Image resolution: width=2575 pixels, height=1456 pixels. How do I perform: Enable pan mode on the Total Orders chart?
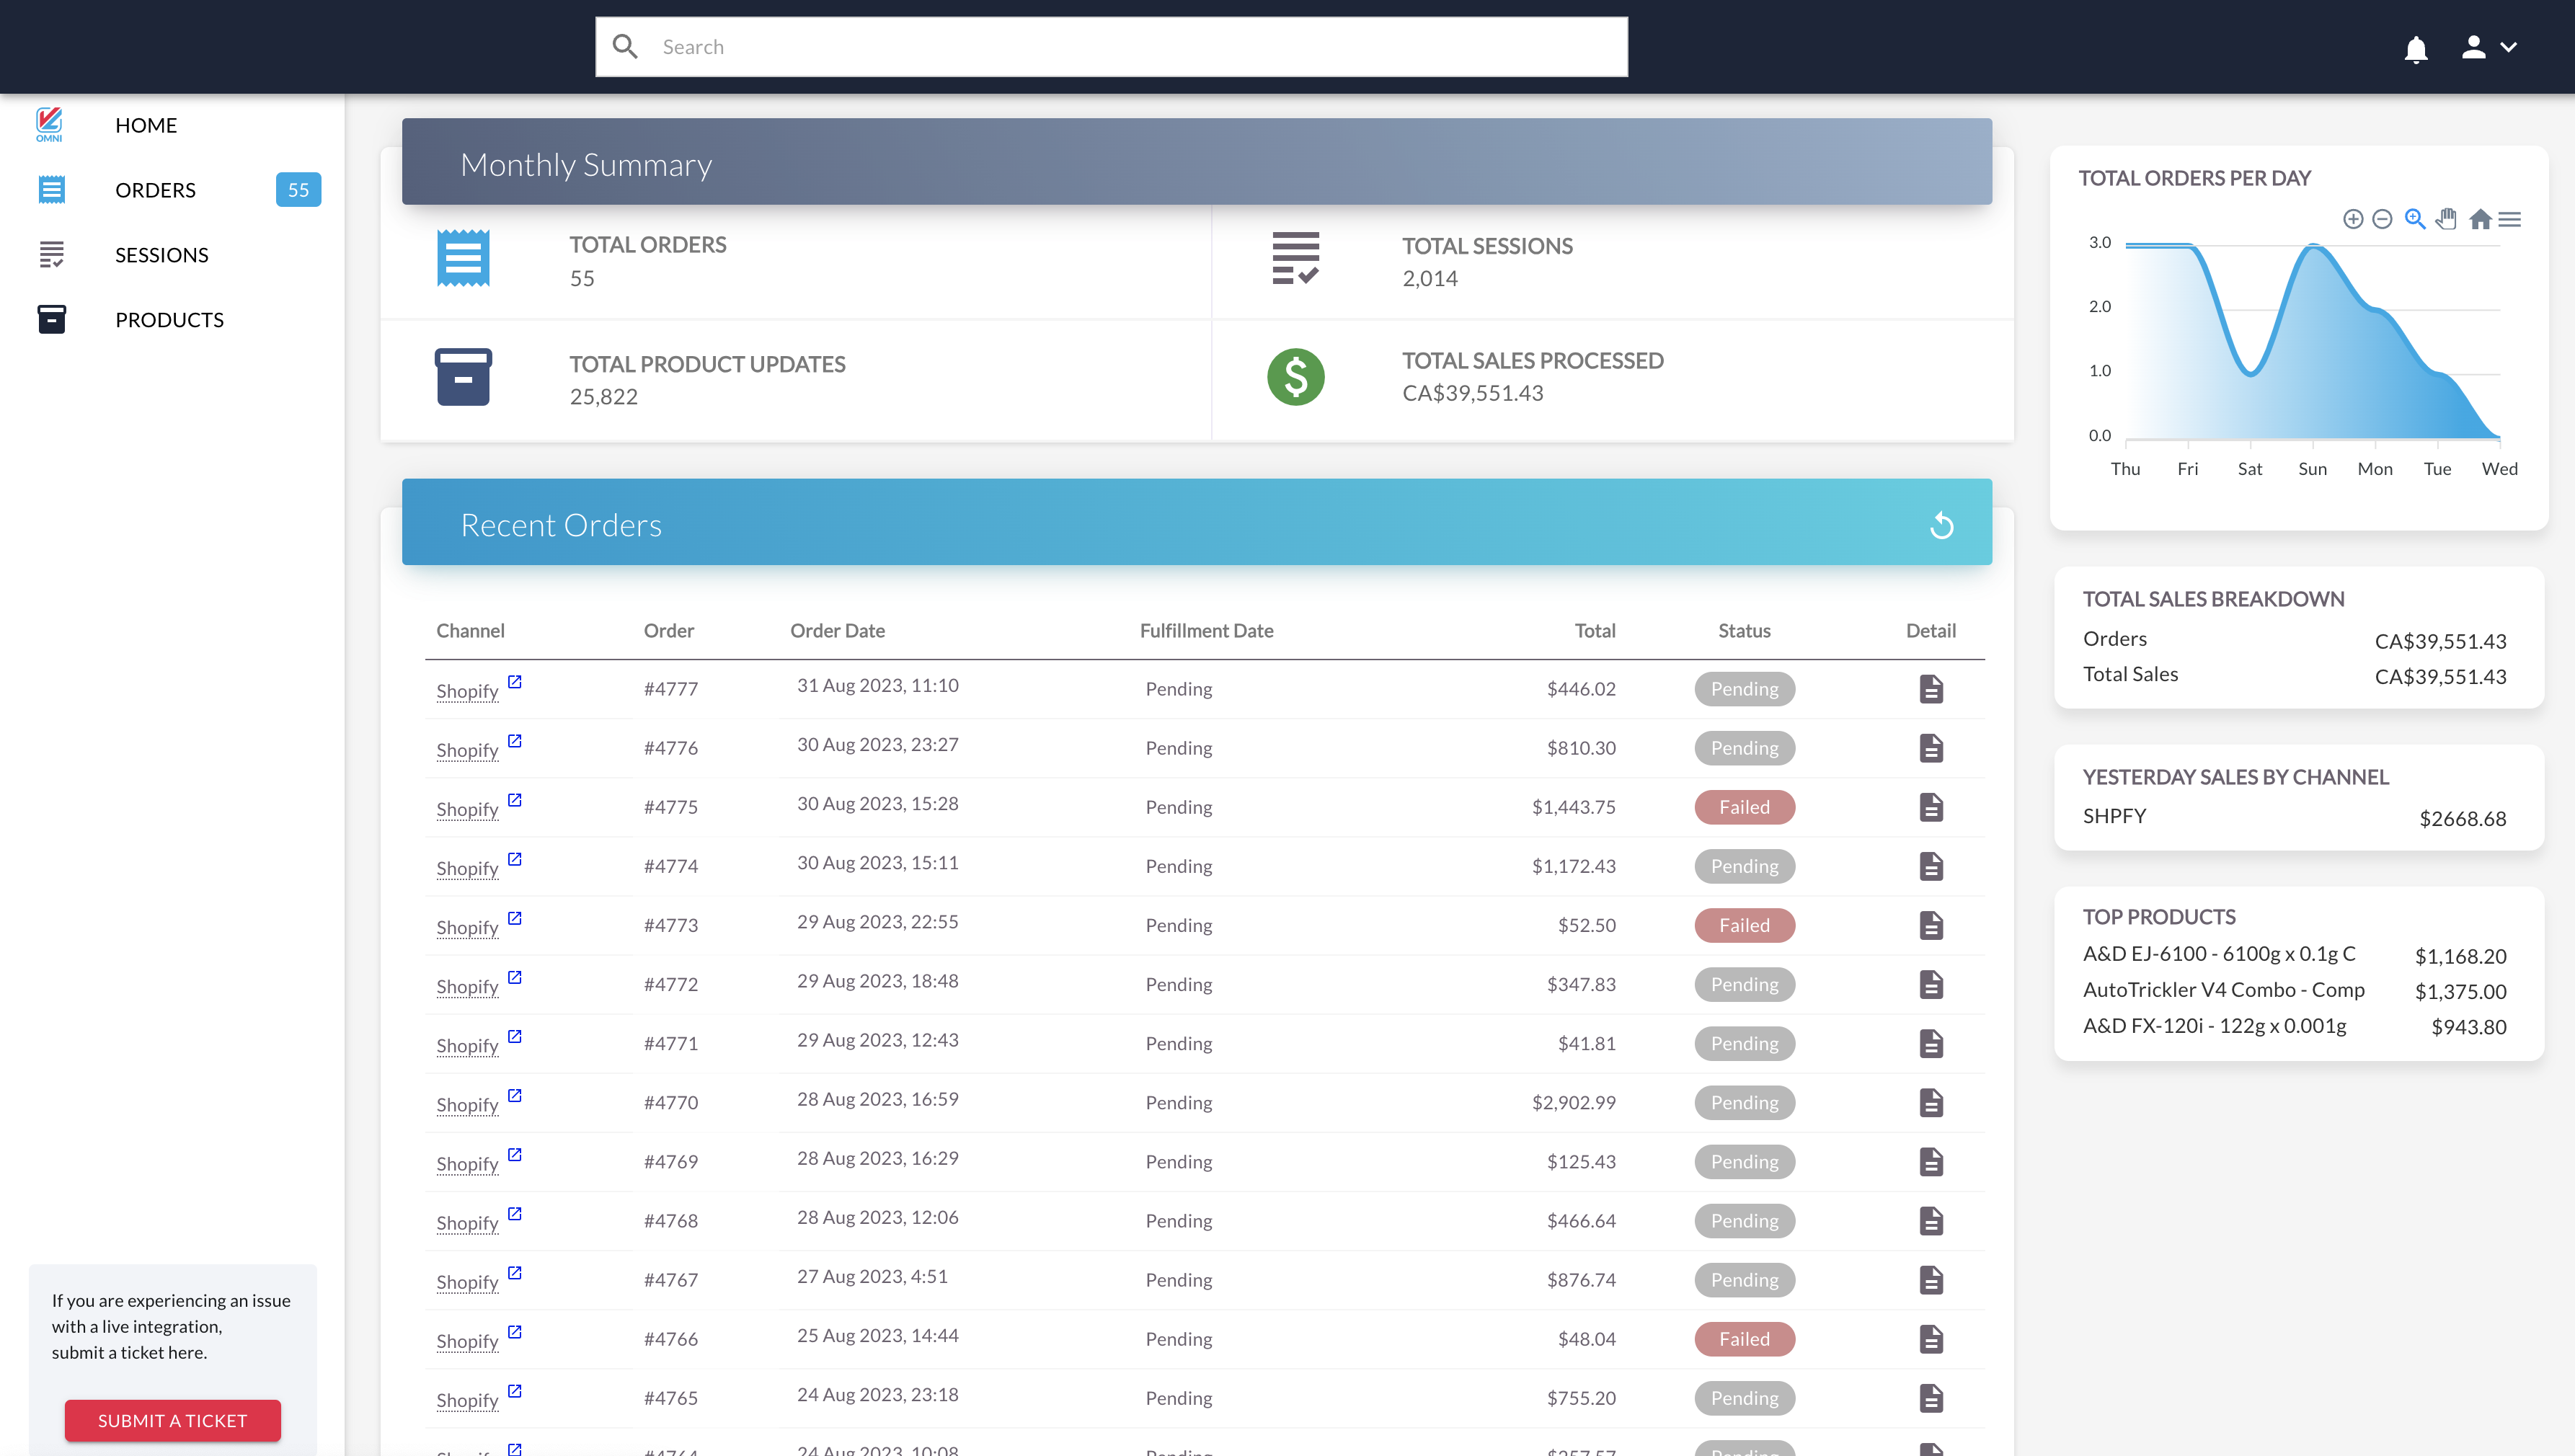coord(2447,219)
